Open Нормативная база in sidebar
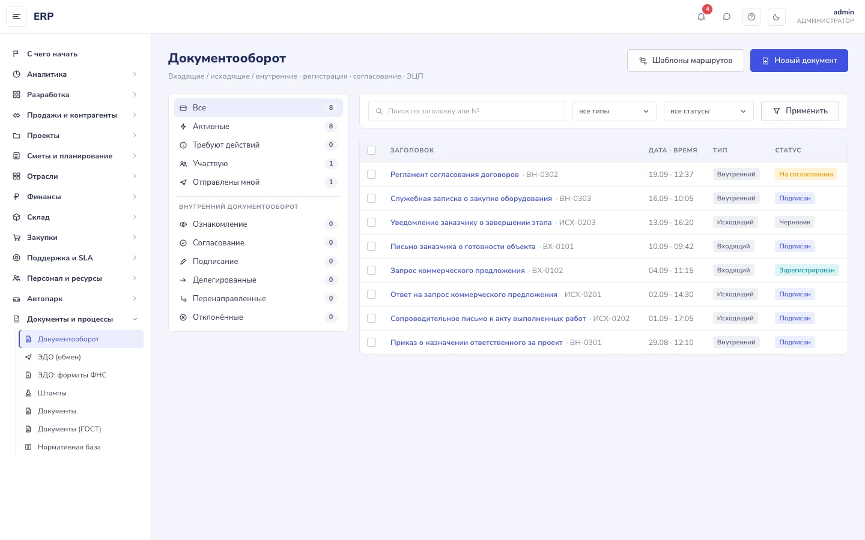 (x=81, y=447)
